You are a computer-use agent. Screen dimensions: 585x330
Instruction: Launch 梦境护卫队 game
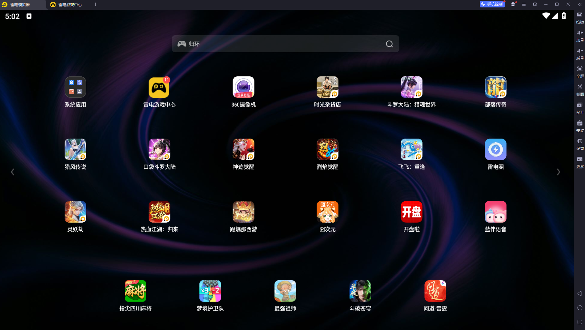(210, 291)
